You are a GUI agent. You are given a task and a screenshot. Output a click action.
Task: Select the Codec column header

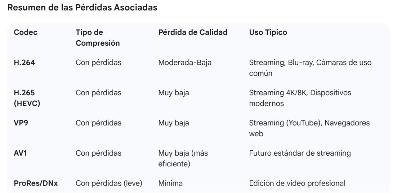26,32
